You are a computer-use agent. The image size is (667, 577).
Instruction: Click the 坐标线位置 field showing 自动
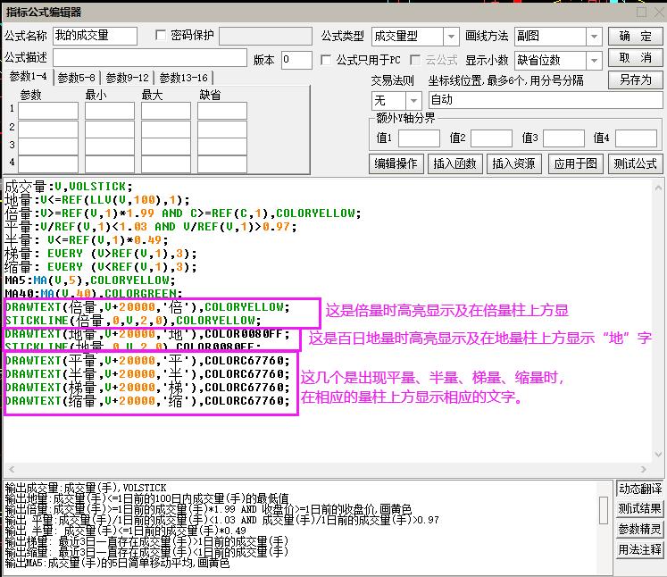546,100
